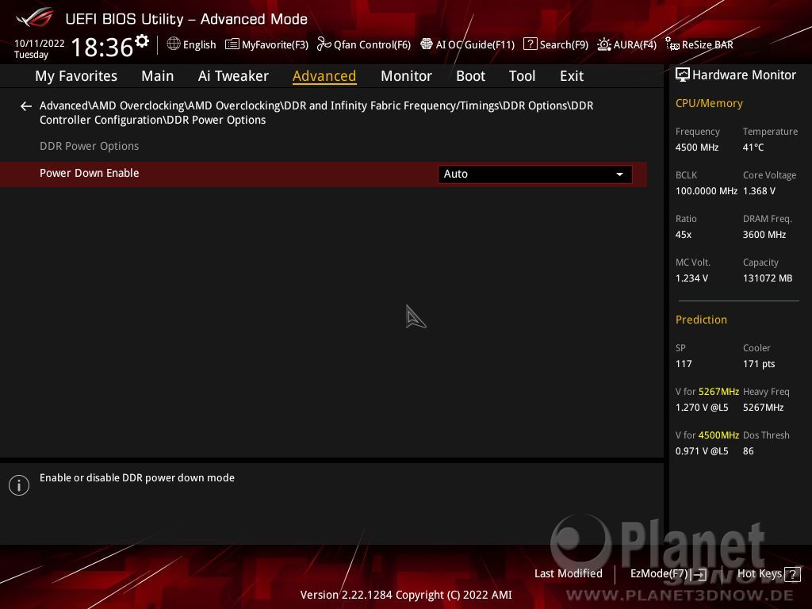This screenshot has height=609, width=812.
Task: Select the English language label
Action: click(199, 45)
